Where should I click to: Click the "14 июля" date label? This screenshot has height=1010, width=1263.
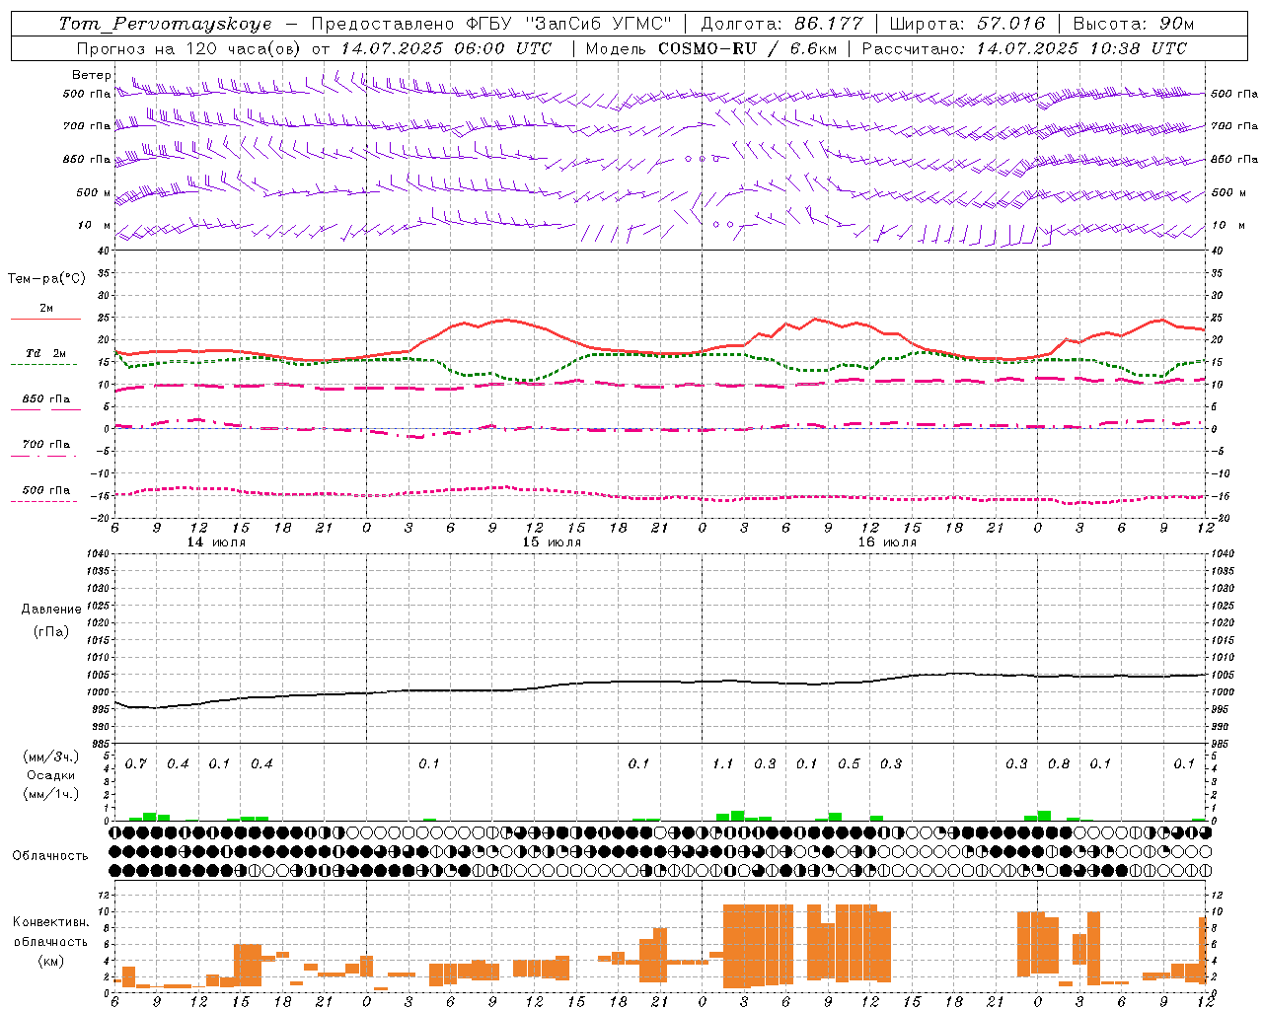click(x=216, y=542)
